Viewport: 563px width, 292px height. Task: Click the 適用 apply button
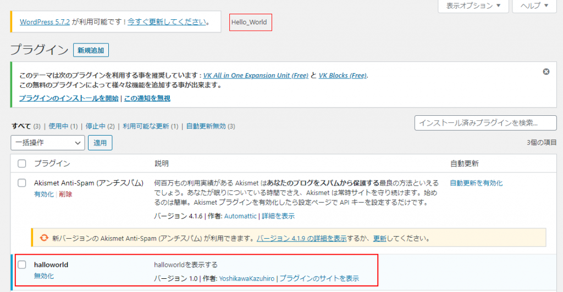pyautogui.click(x=100, y=143)
